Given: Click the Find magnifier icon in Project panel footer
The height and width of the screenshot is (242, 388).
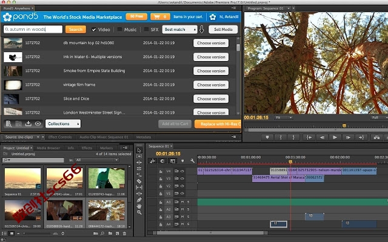Looking at the screenshot, I should pyautogui.click(x=102, y=233).
